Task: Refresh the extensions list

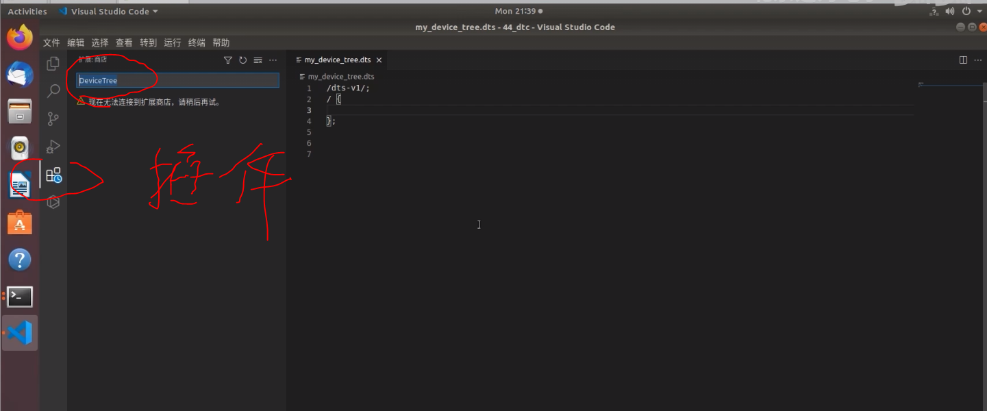Action: coord(242,60)
